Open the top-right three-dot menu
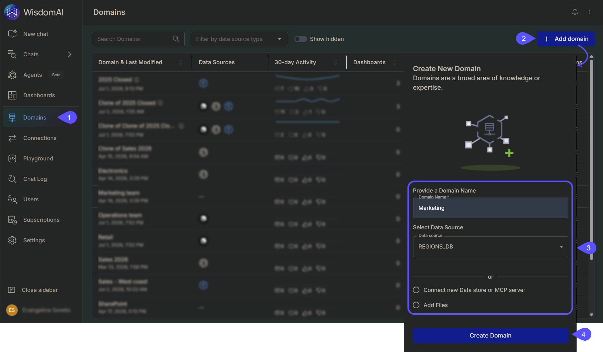Viewport: 603px width, 352px height. click(589, 12)
